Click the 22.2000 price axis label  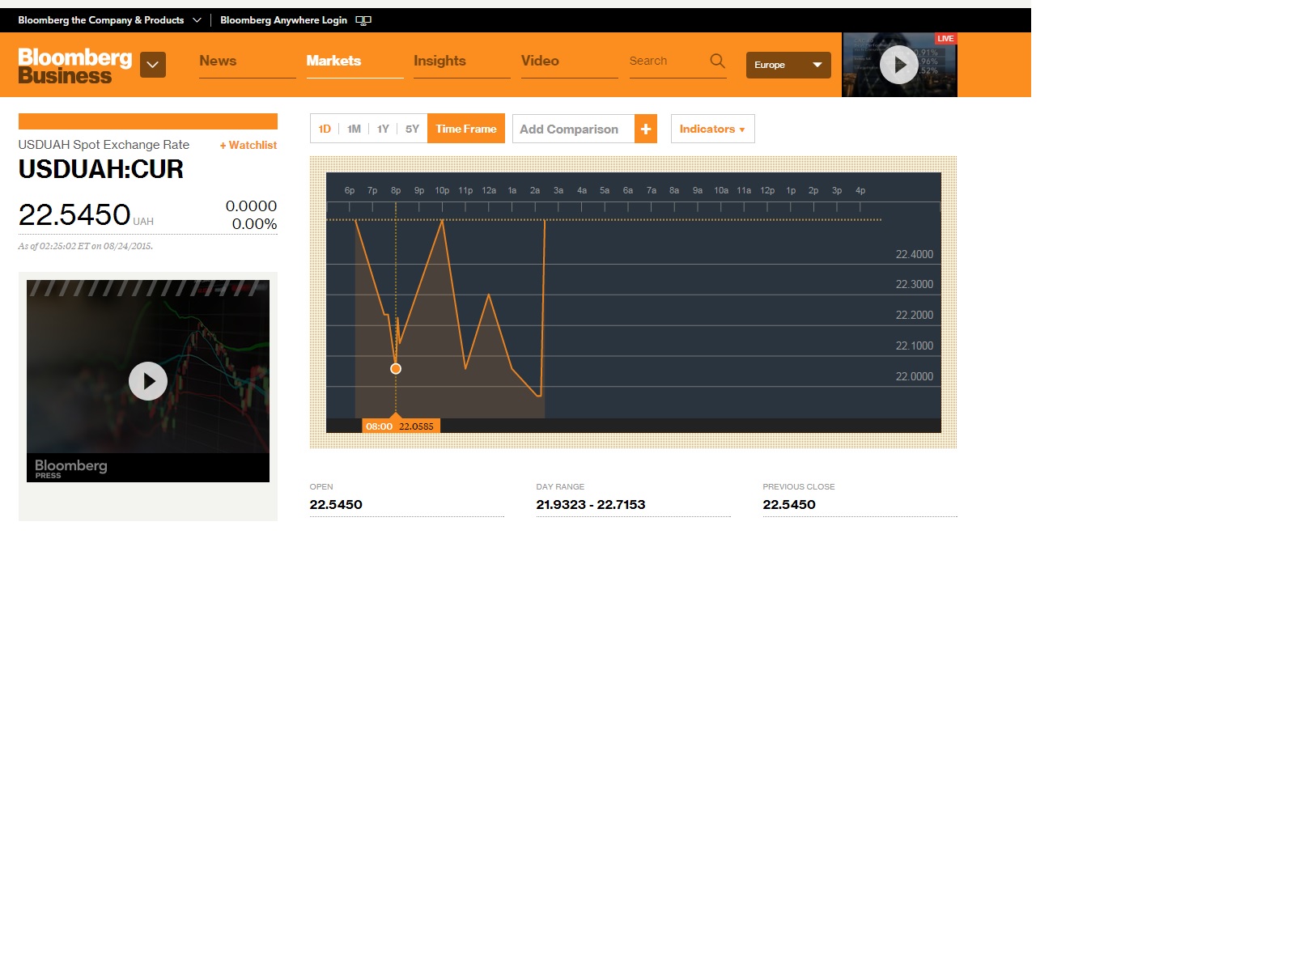click(x=915, y=315)
